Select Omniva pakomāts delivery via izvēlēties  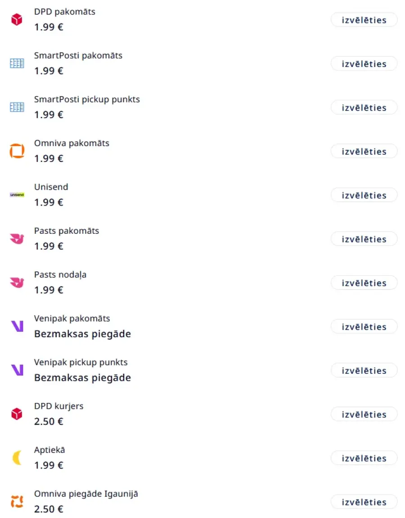(364, 152)
